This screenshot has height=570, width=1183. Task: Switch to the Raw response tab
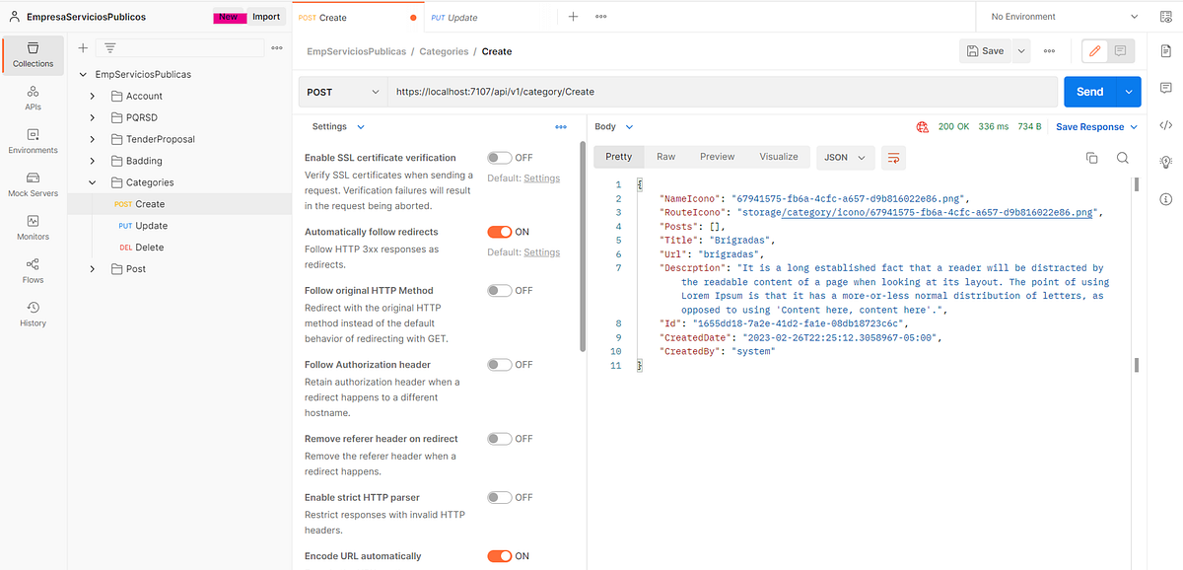(665, 156)
